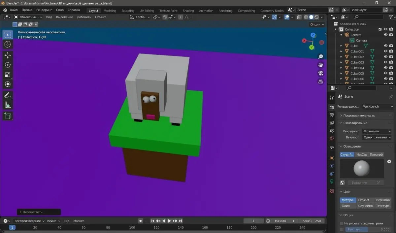The width and height of the screenshot is (396, 233).
Task: Open Рендеринг samples dropdown '8 сэмплов'
Action: point(377,131)
